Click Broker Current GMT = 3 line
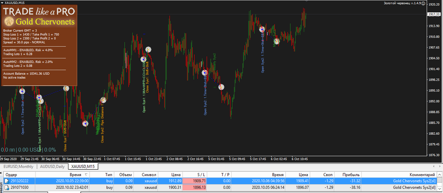Viewport: 443px width, 193px height. tap(20, 31)
